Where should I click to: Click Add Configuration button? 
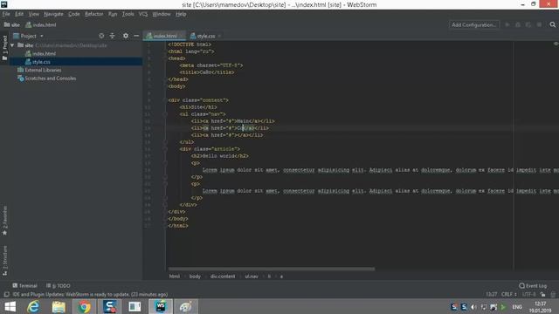[473, 24]
